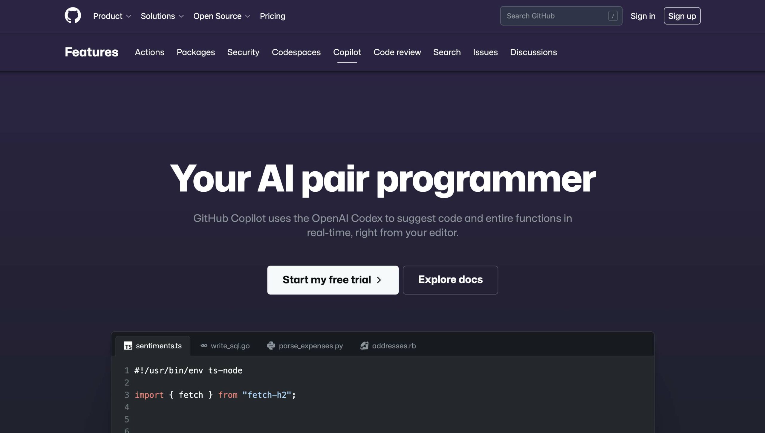Viewport: 765px width, 433px height.
Task: Click the TypeScript icon on sentiments.ts tab
Action: click(128, 346)
